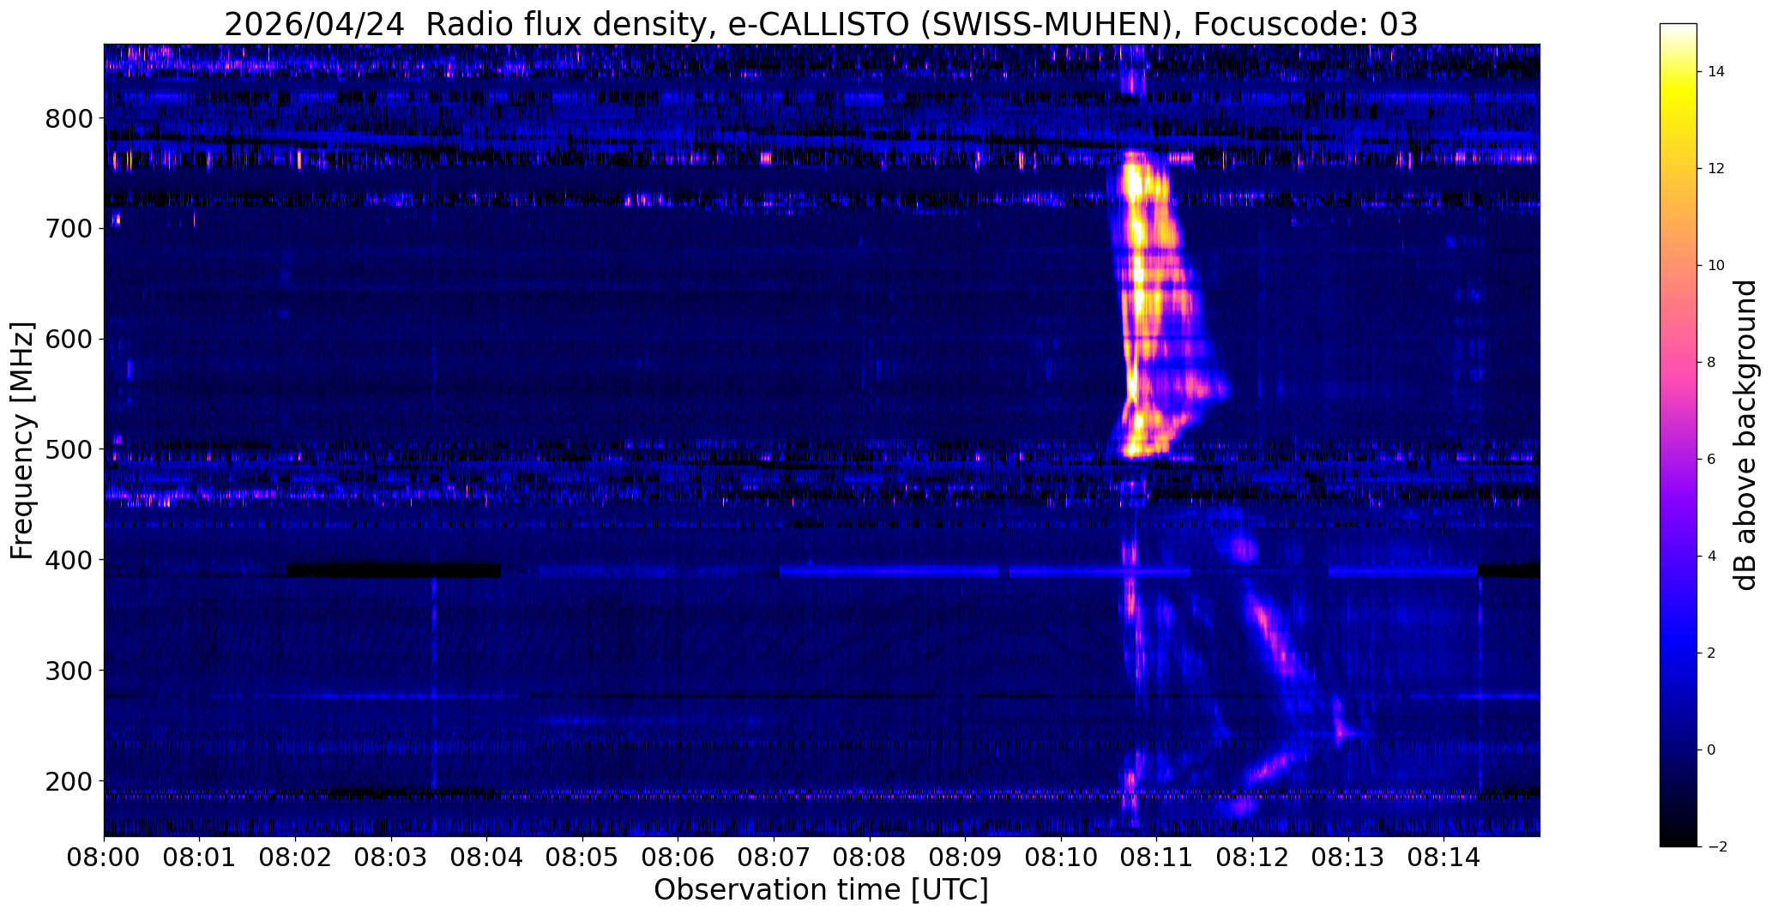
Task: Click the 08:09 time tick label
Action: (965, 858)
